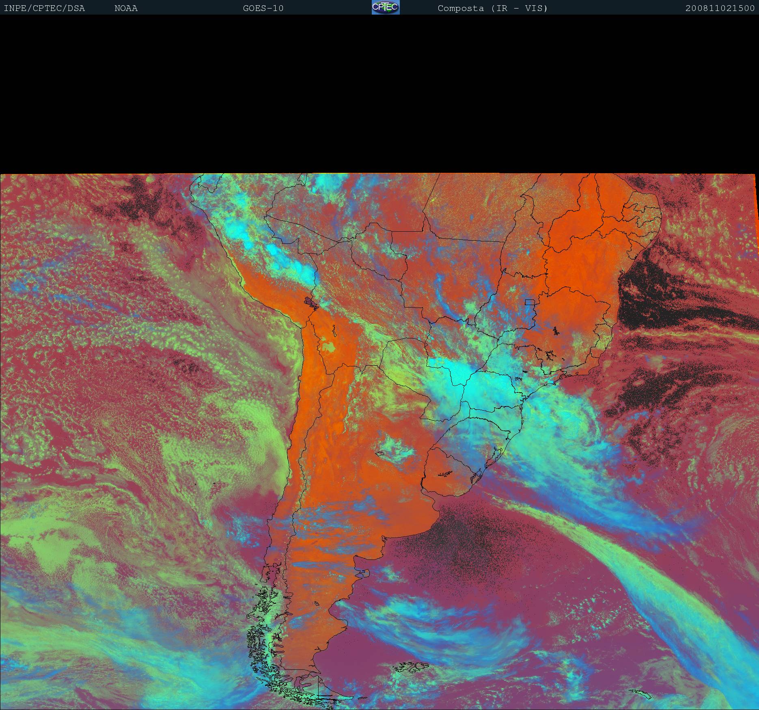
Task: Click the NOAA text in the header
Action: 126,9
